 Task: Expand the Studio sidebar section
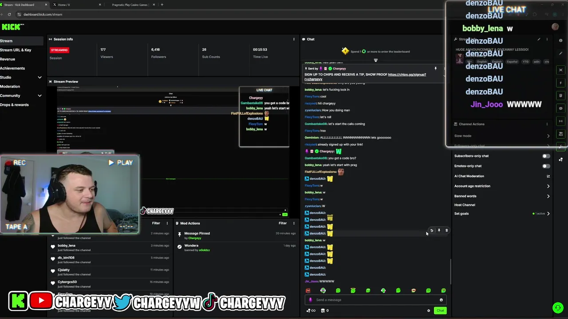click(39, 78)
